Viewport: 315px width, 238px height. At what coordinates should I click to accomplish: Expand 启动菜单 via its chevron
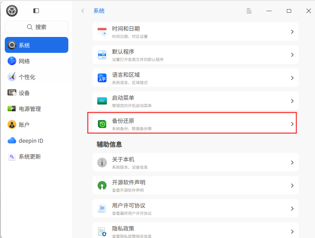[292, 101]
